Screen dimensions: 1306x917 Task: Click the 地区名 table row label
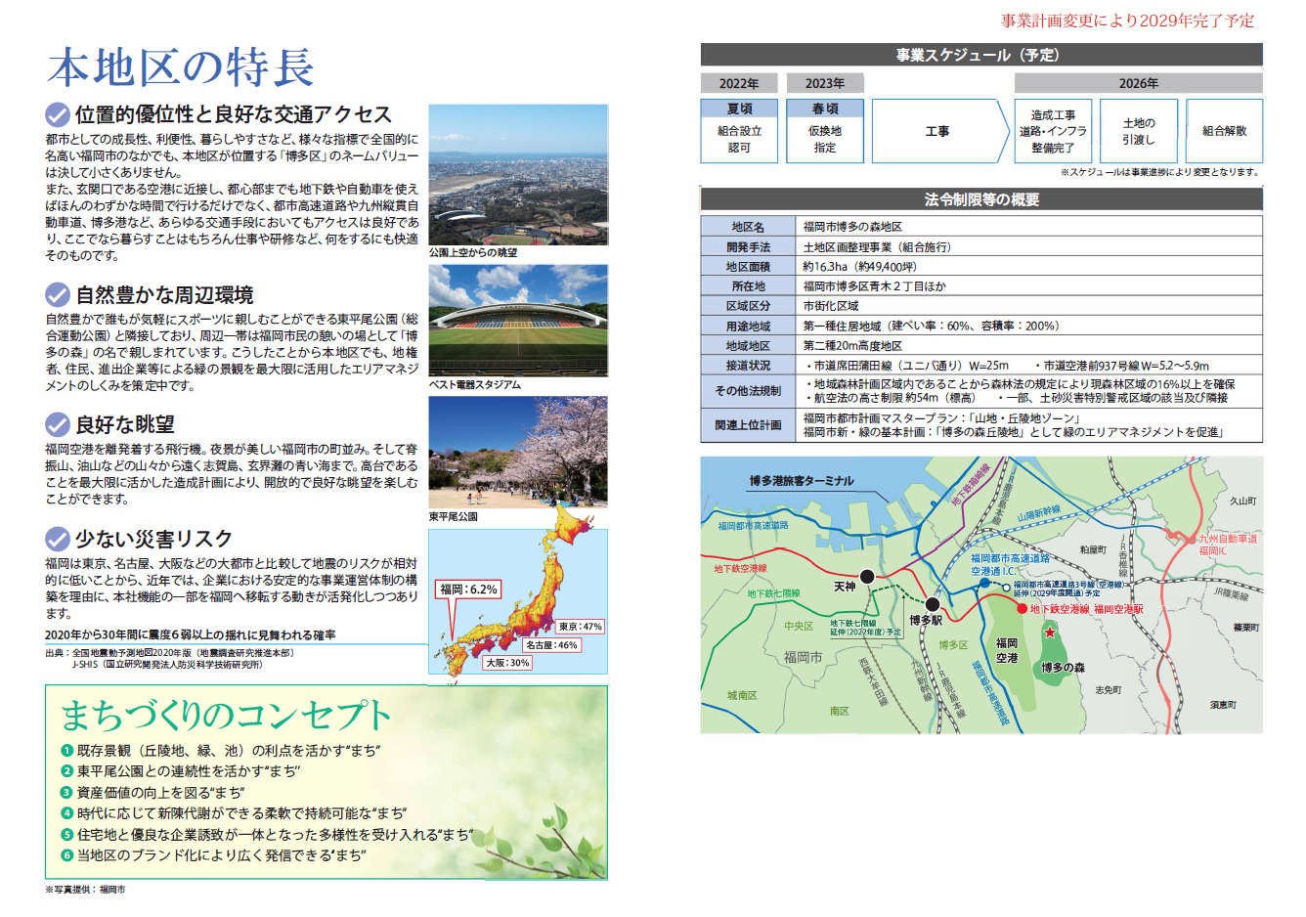(x=749, y=227)
